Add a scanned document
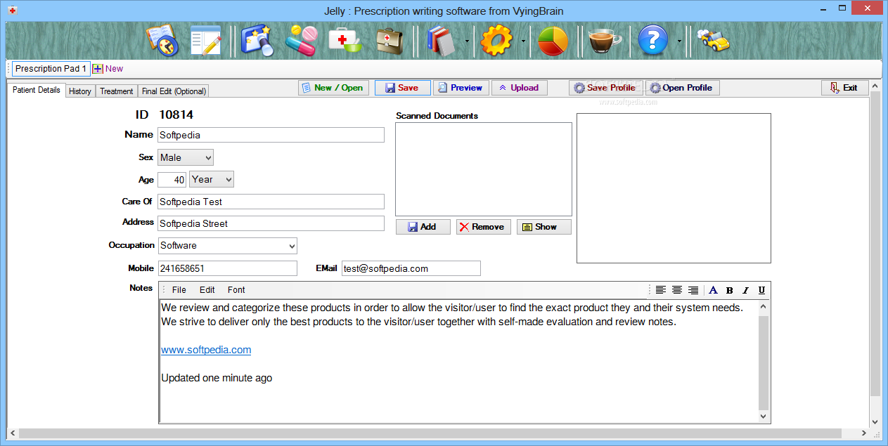 tap(423, 227)
